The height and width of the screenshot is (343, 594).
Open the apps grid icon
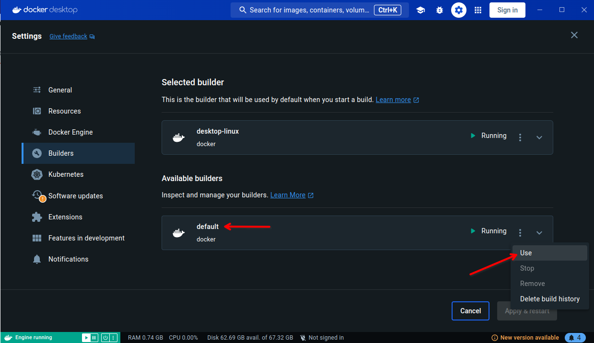pos(478,10)
